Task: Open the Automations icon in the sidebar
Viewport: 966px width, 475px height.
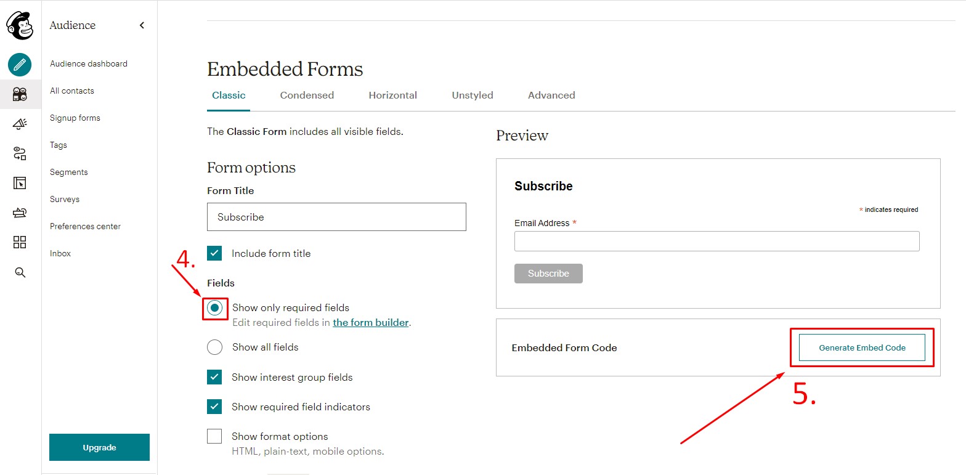Action: click(20, 153)
